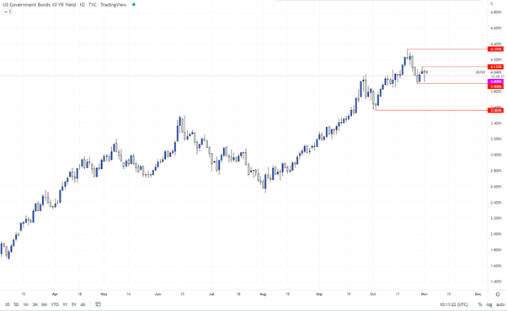Select the 1Y time range
Screen dimensions: 507x311
[65, 304]
